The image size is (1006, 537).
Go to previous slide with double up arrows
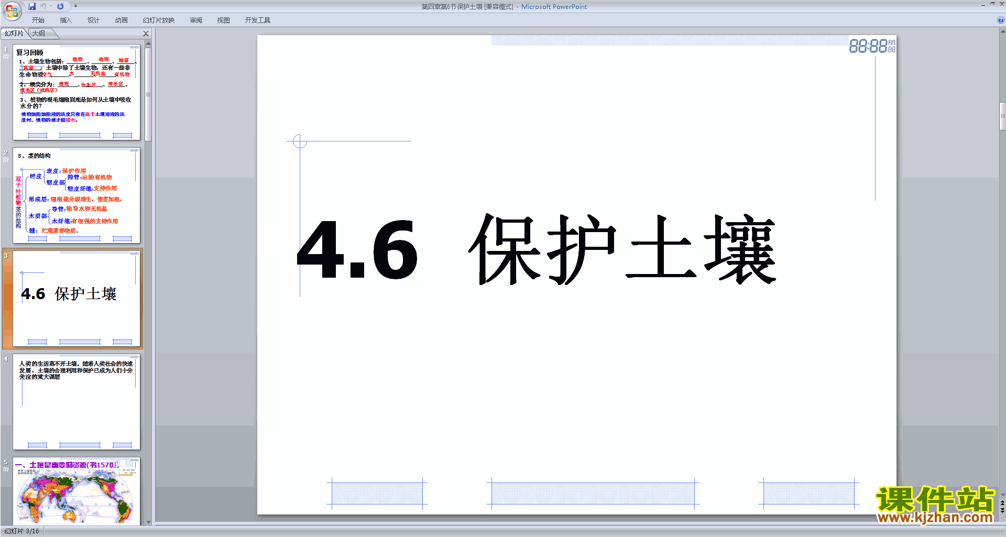(1002, 503)
